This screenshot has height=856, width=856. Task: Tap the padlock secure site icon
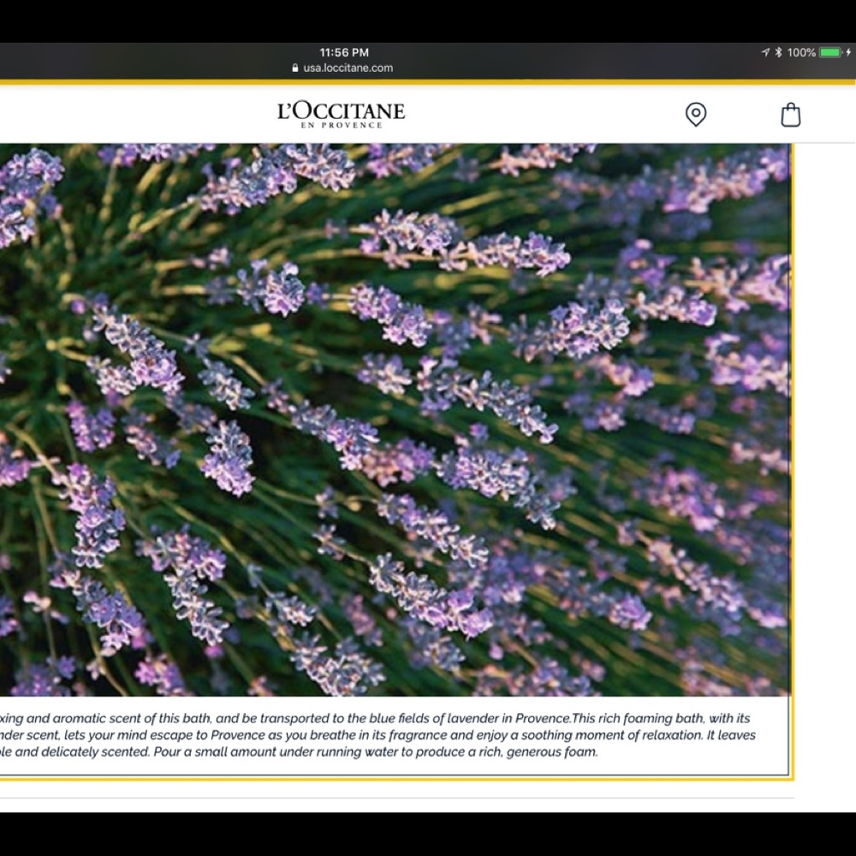click(295, 68)
